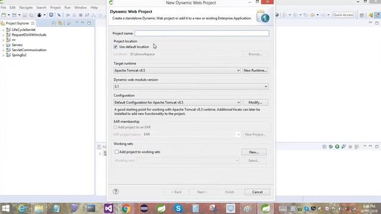The image size is (381, 214).
Task: Open Project Explorer view menu triangle
Action: 77,23
